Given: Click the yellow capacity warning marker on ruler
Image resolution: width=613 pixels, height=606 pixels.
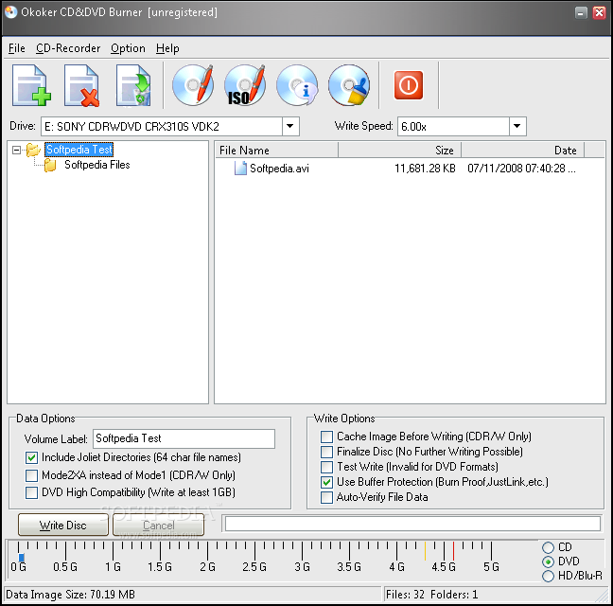Looking at the screenshot, I should tap(425, 551).
